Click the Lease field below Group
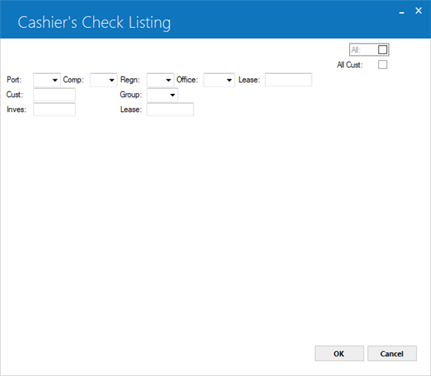431x376 pixels. pos(170,110)
